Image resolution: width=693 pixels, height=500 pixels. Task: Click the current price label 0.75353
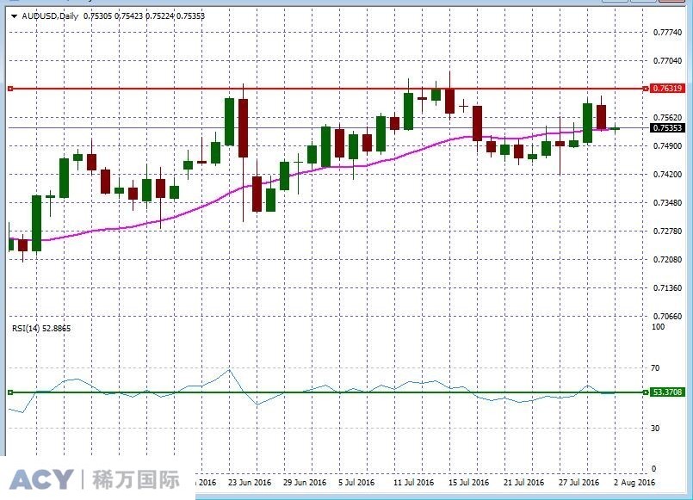point(667,127)
